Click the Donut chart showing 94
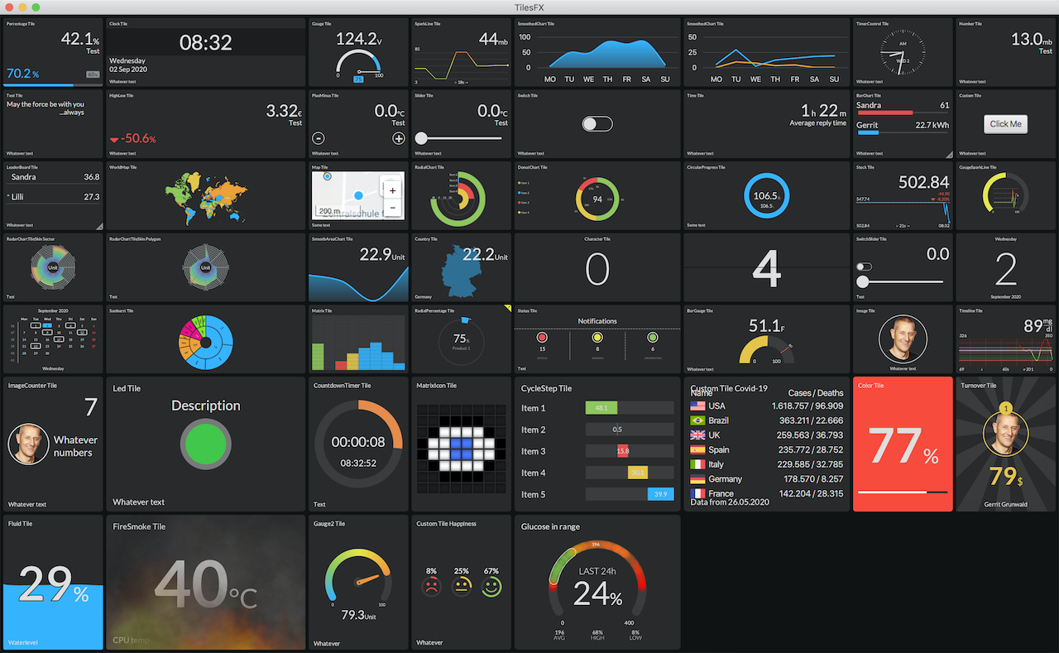1059x653 pixels. (597, 199)
